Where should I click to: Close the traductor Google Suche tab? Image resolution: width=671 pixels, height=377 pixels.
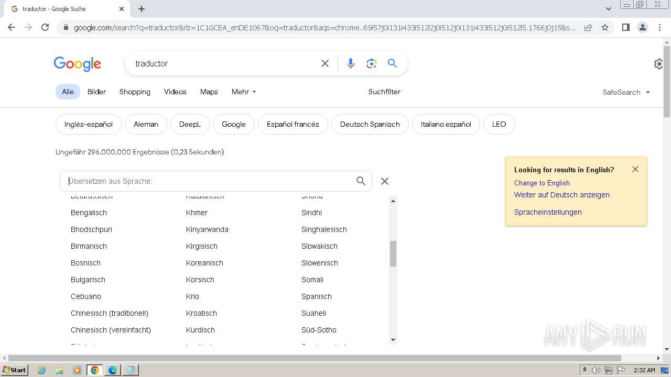(x=122, y=9)
